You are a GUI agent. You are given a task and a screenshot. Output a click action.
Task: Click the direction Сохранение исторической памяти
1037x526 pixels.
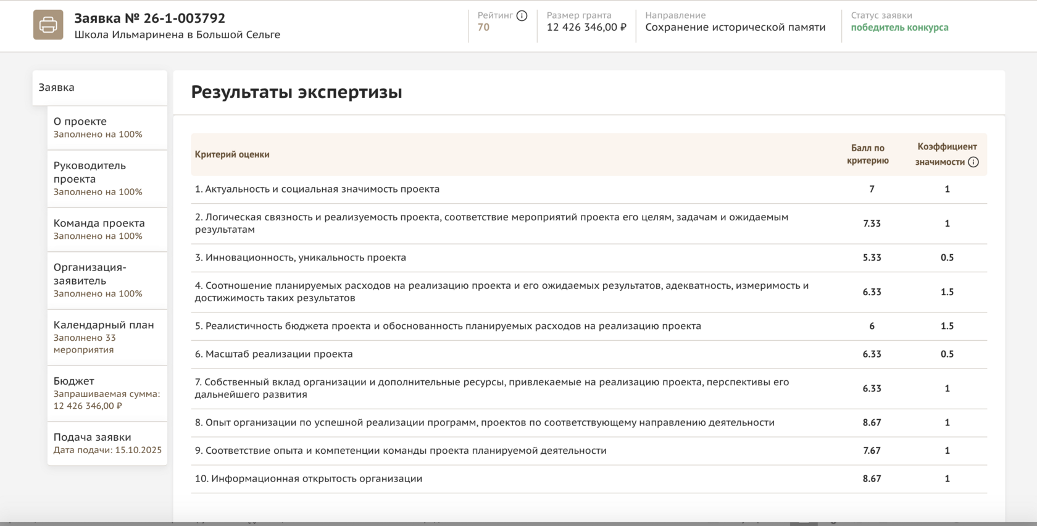coord(735,27)
